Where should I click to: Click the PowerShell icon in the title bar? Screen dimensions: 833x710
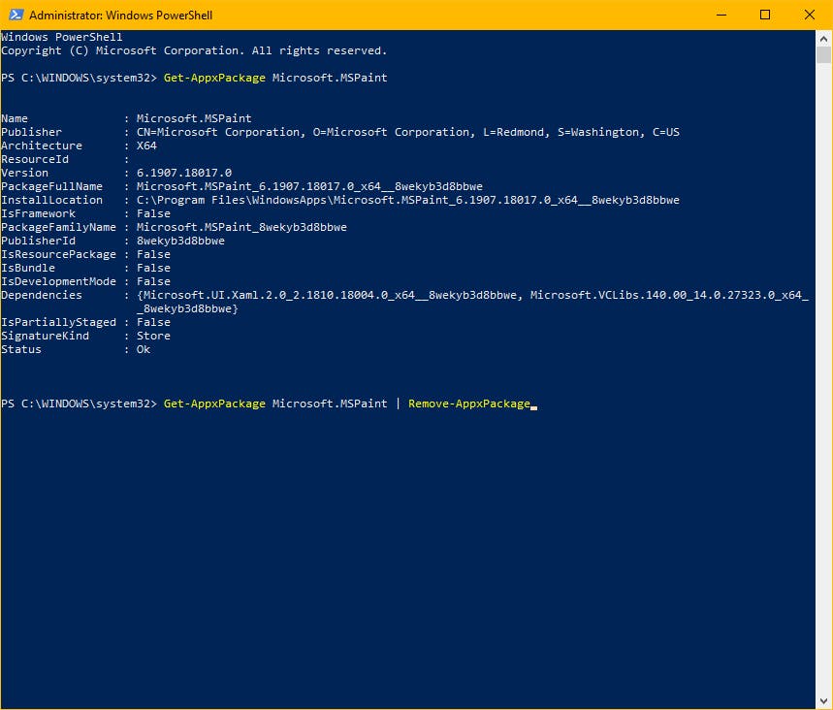[x=15, y=16]
